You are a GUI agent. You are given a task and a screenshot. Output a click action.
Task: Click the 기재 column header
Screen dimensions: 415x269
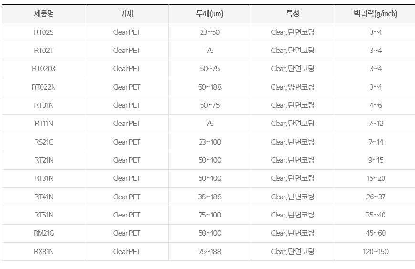pos(127,14)
